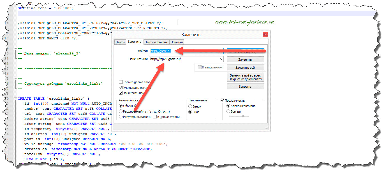Image resolution: width=386 pixels, height=174 pixels.
Task: Go to the 'Пометки' tab
Action: (x=177, y=42)
